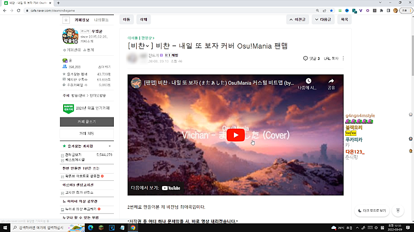This screenshot has width=414, height=232.
Task: Click the URL 복사 link
Action: (331, 58)
